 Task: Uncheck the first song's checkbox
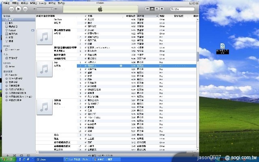click(85, 19)
